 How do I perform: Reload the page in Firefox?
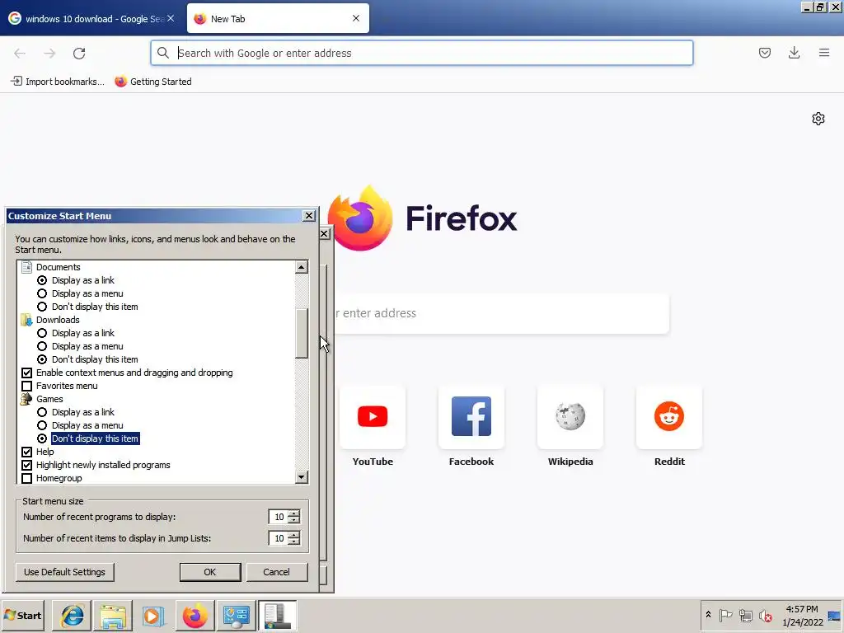click(79, 54)
